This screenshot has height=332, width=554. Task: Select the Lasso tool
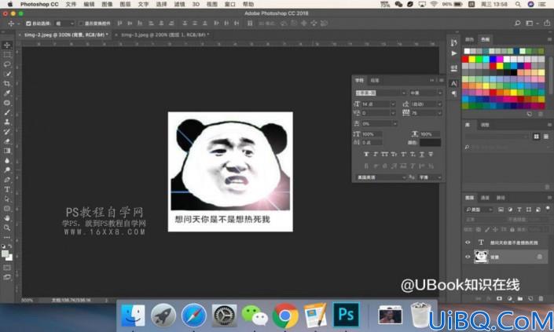(7, 64)
